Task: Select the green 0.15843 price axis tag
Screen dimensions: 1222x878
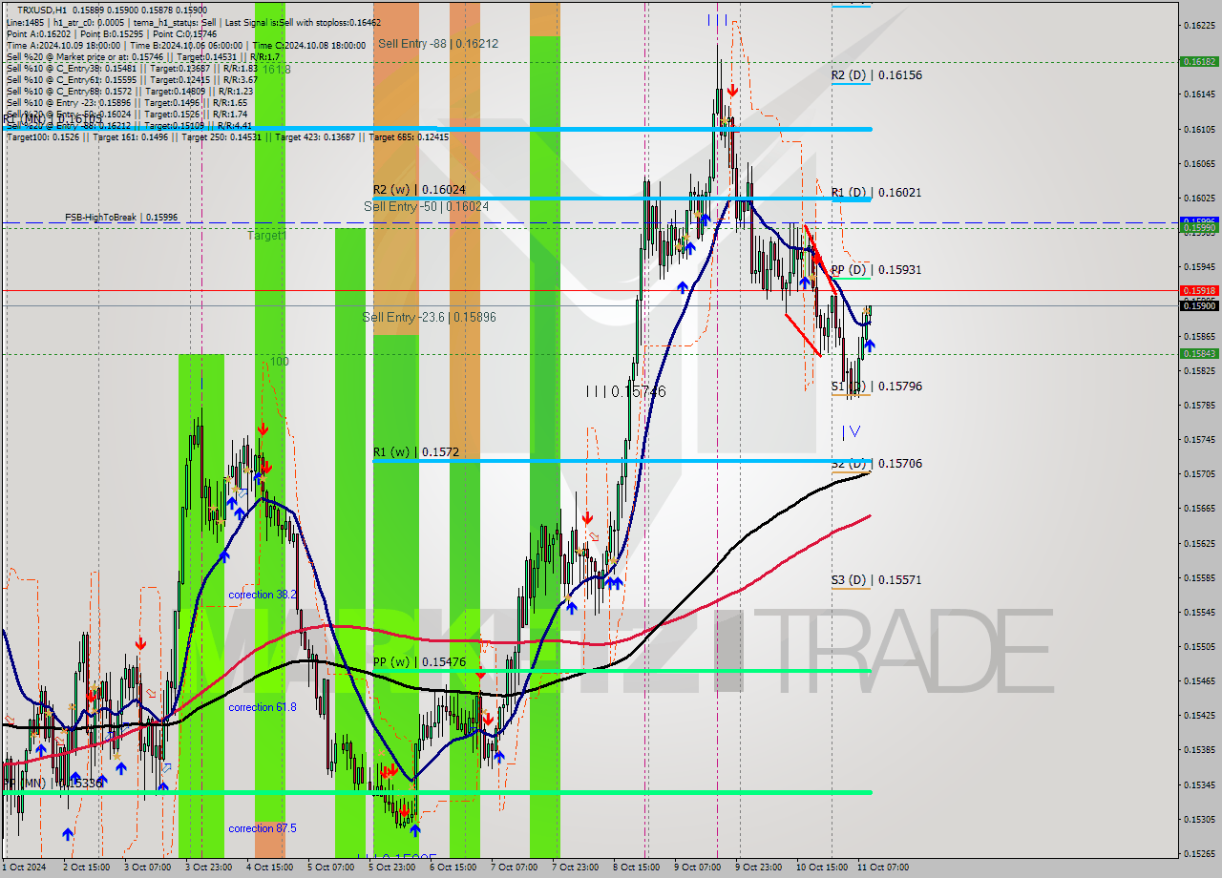Action: coord(1199,353)
